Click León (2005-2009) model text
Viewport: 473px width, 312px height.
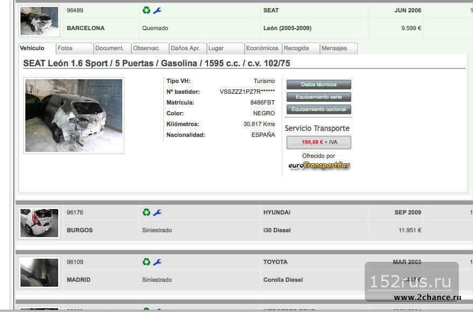point(287,28)
